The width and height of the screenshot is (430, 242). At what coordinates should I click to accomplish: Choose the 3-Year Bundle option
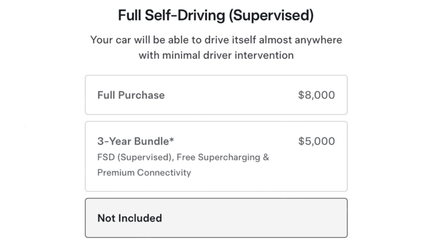[x=216, y=156]
